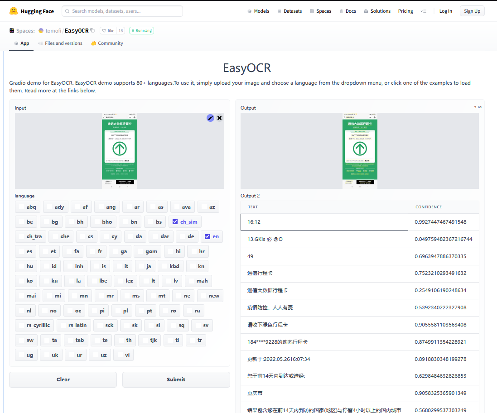Select the 0.9927447467491548 confidence cell

point(444,222)
